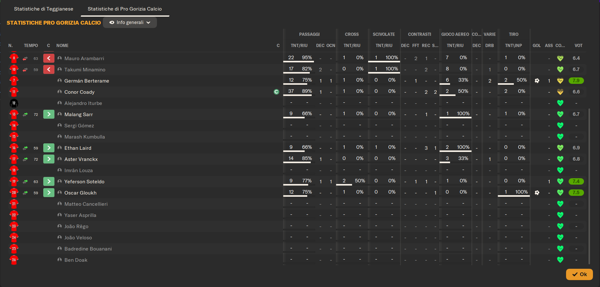600x287 pixels.
Task: Click Mauro Arambarri's swap arrows icon
Action: pyautogui.click(x=25, y=59)
